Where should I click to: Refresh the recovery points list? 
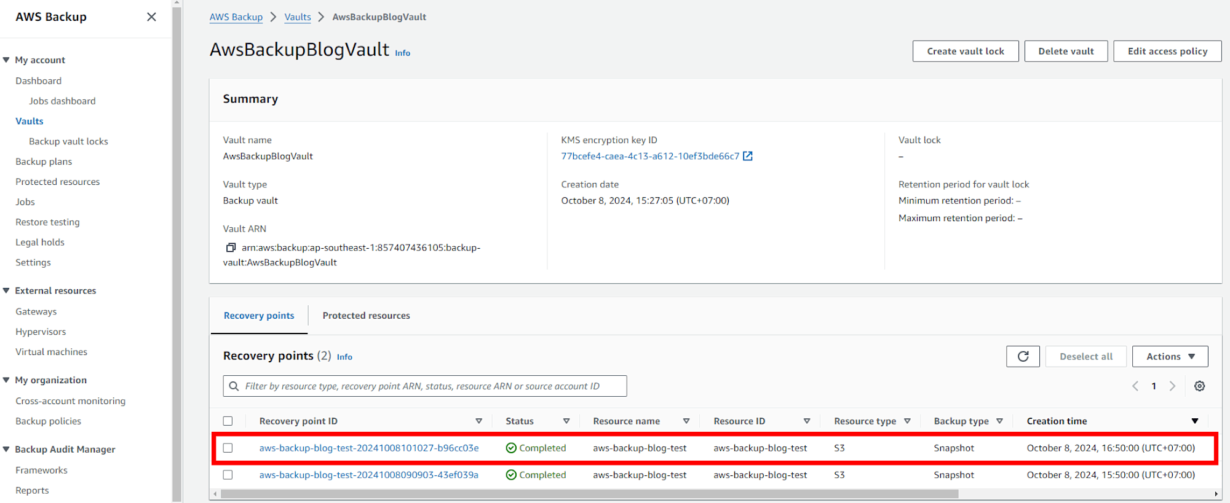click(1023, 356)
